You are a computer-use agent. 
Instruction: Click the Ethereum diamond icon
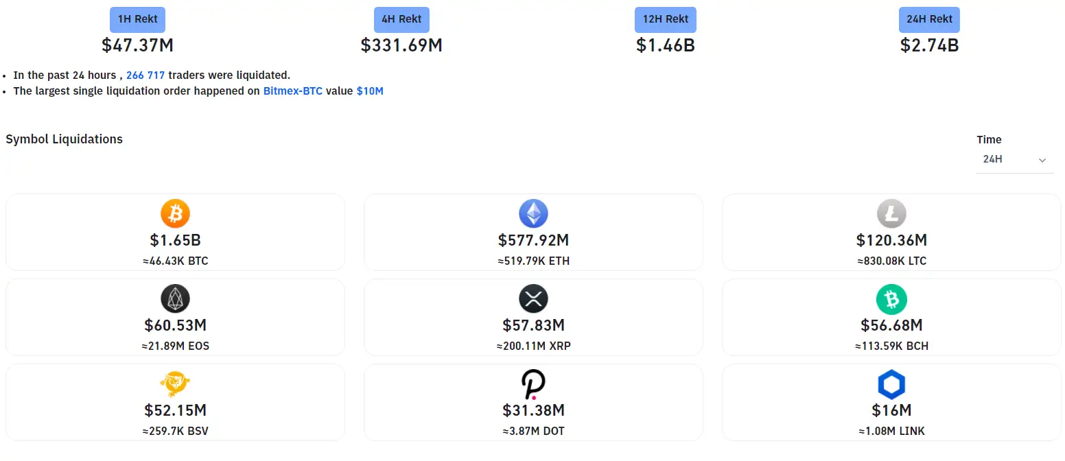pyautogui.click(x=533, y=214)
